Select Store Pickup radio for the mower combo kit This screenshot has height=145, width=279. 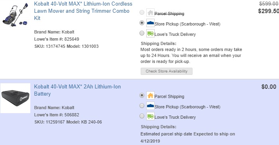(142, 23)
